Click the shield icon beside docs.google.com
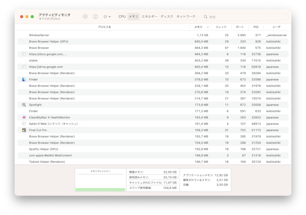Screen dimensions: 306x215 point(24,54)
